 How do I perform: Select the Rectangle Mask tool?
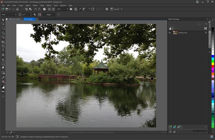click(3, 28)
